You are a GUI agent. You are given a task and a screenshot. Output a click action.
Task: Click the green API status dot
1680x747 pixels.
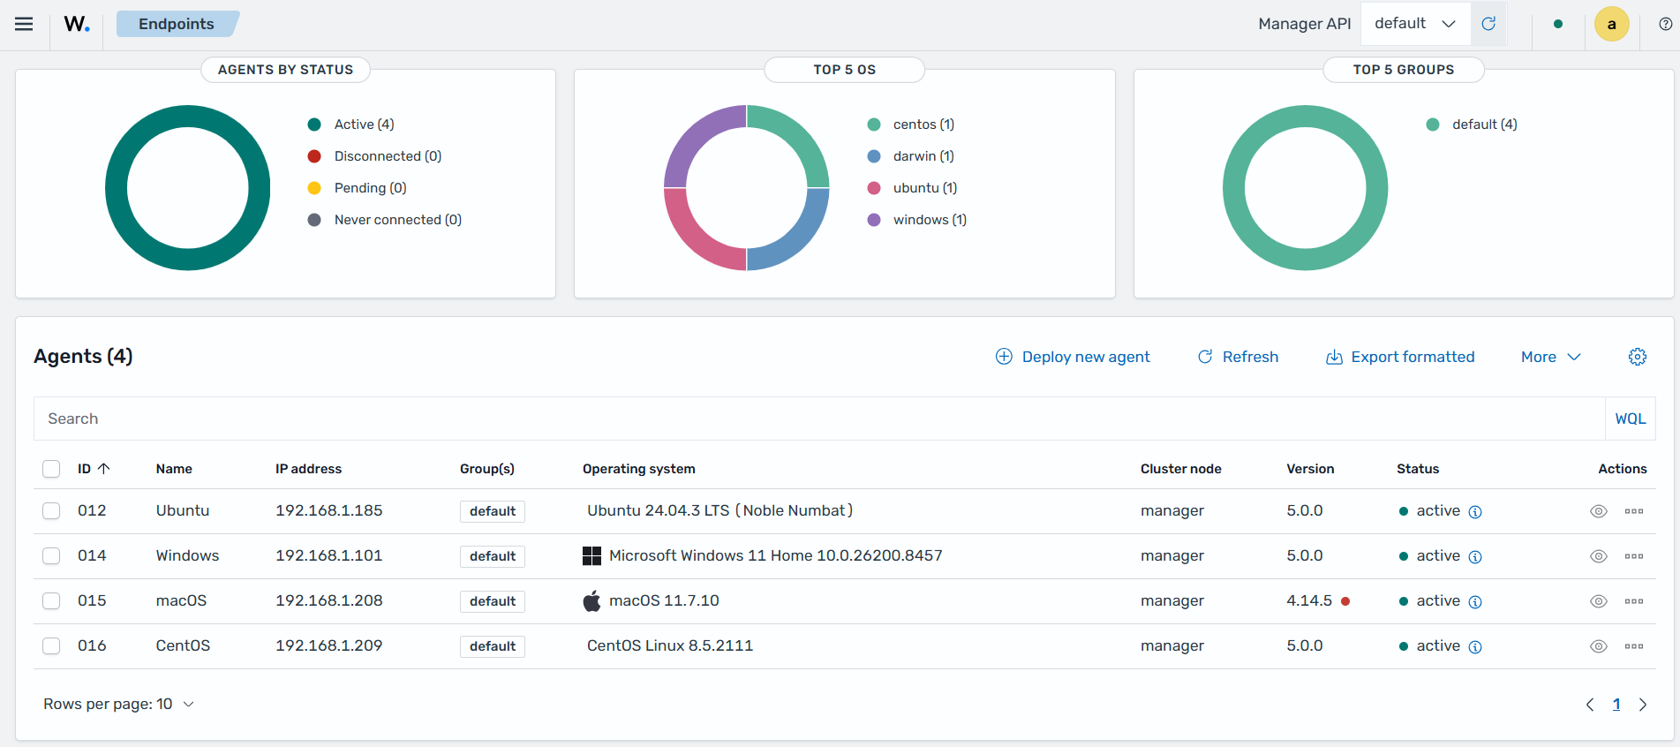(1558, 24)
